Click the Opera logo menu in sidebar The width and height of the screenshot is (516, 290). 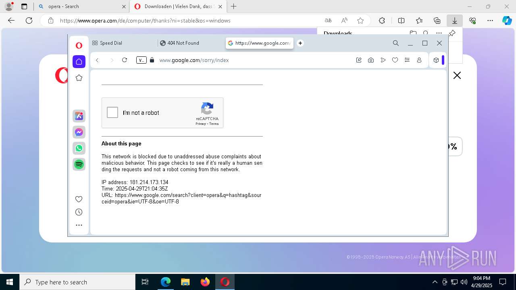(x=79, y=46)
